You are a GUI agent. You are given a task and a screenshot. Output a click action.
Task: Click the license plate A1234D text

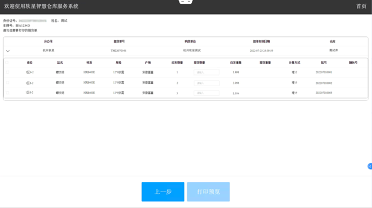[23, 26]
